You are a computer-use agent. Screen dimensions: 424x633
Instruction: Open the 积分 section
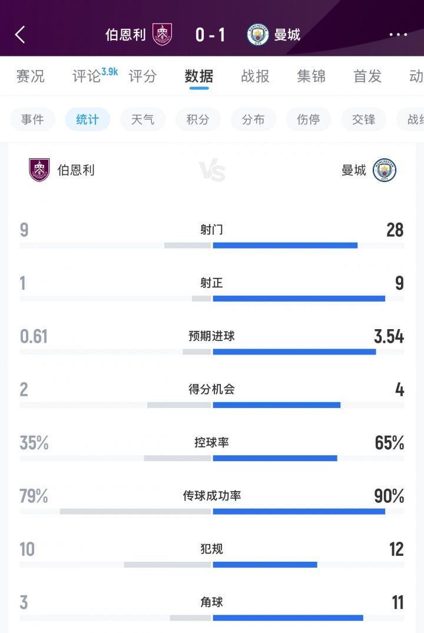(x=198, y=119)
